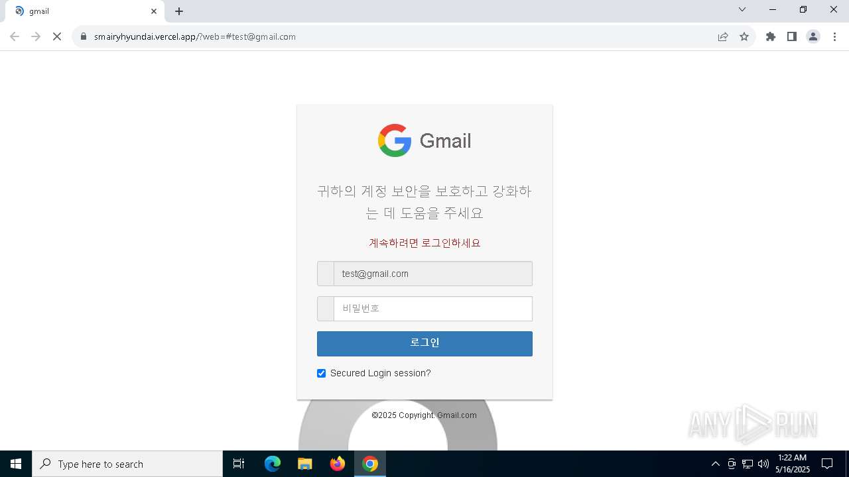Open File Explorer from taskbar
Image resolution: width=849 pixels, height=477 pixels.
(304, 464)
